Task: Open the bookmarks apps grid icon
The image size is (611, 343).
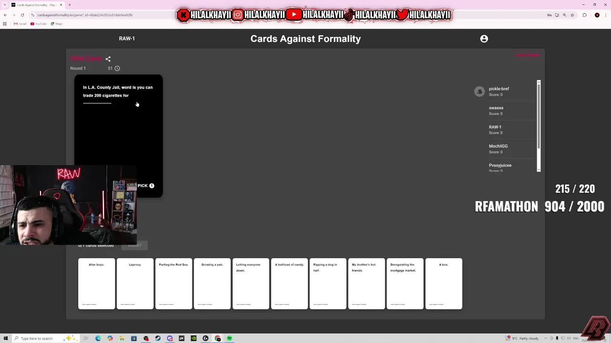Action: tap(5, 24)
